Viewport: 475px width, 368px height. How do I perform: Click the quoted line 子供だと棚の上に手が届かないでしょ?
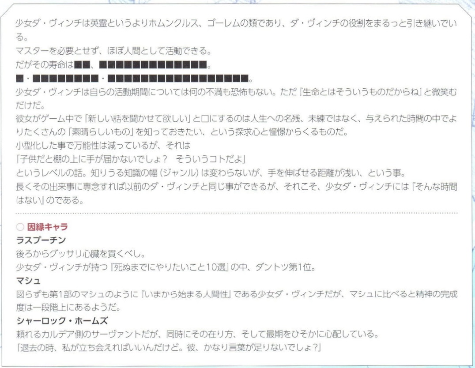(x=131, y=159)
